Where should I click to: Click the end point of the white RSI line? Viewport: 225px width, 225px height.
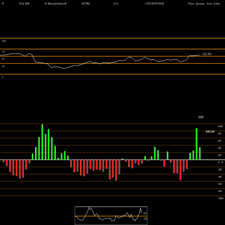pyautogui.click(x=199, y=55)
